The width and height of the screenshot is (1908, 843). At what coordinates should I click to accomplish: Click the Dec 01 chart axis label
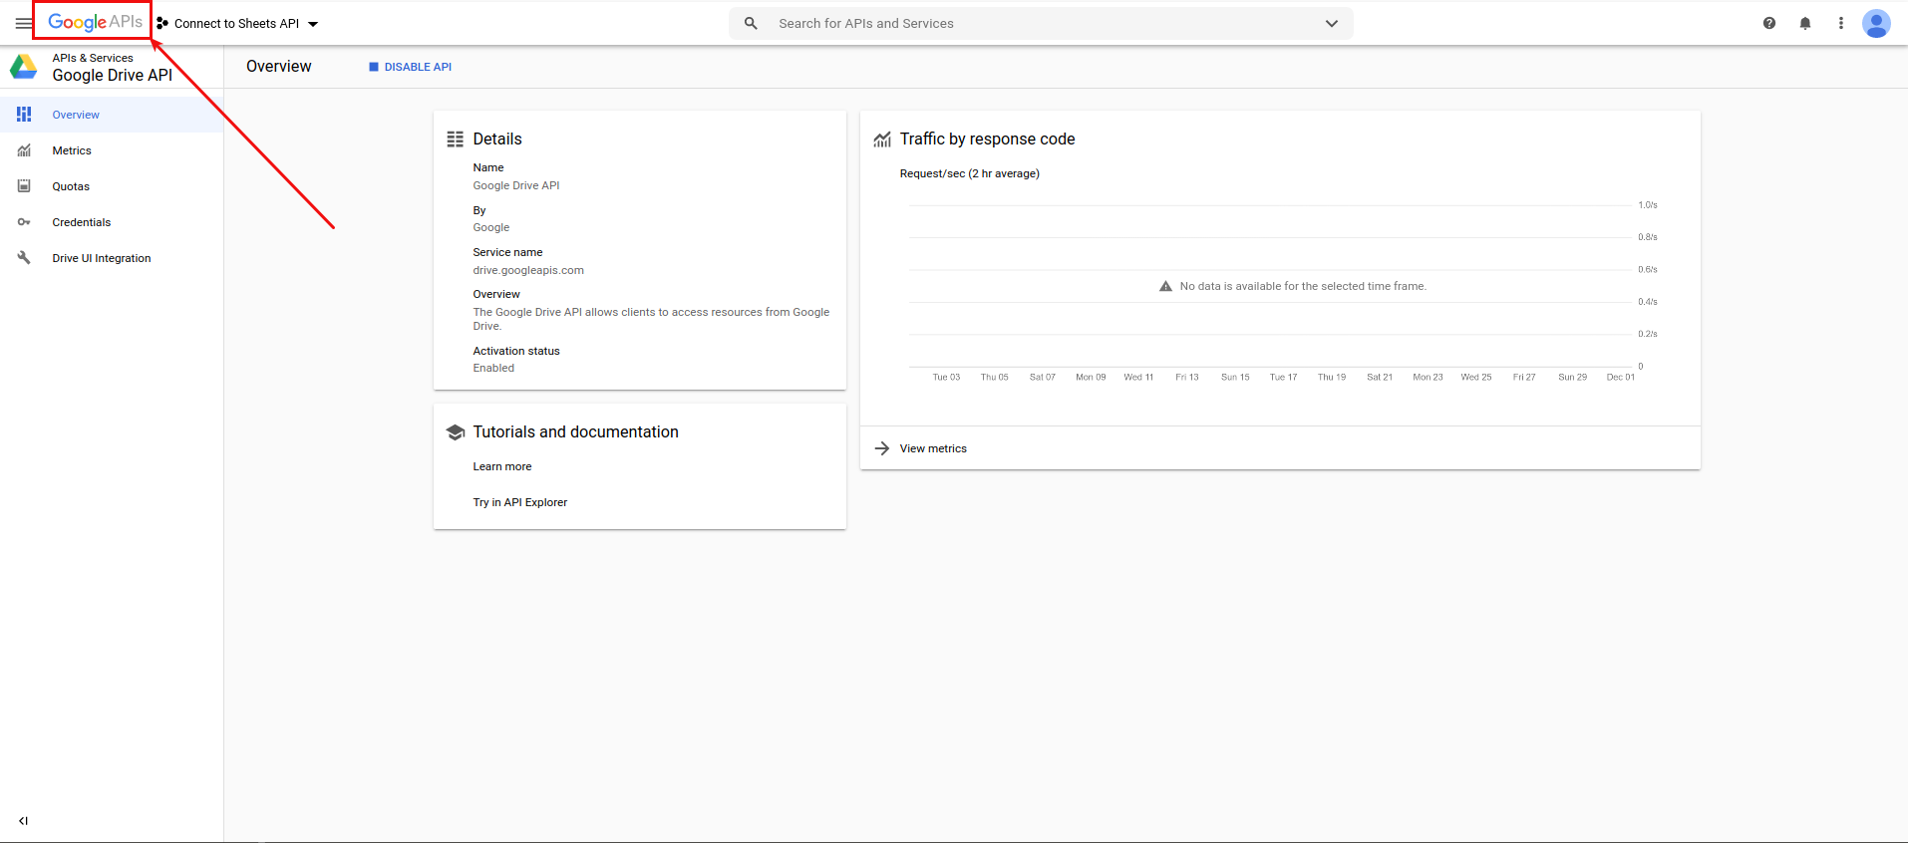(1621, 377)
